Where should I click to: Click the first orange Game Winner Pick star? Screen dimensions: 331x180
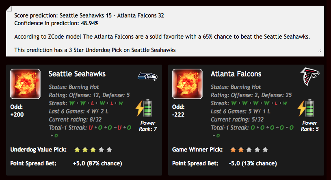coord(233,150)
